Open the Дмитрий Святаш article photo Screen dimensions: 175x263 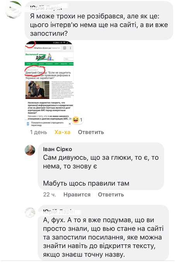[x=37, y=90]
